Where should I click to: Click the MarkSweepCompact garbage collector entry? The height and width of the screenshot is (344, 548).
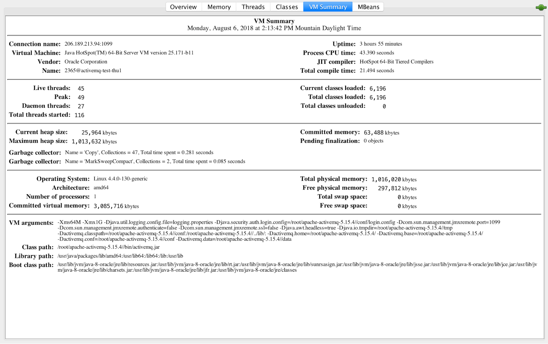(x=155, y=161)
